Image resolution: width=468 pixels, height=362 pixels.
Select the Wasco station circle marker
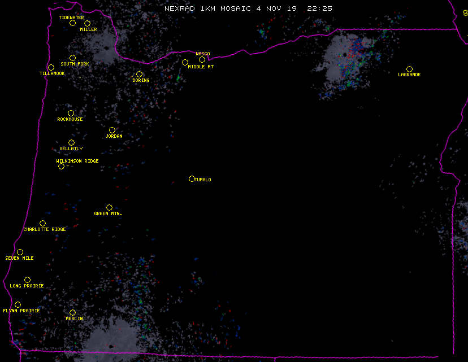click(x=202, y=60)
